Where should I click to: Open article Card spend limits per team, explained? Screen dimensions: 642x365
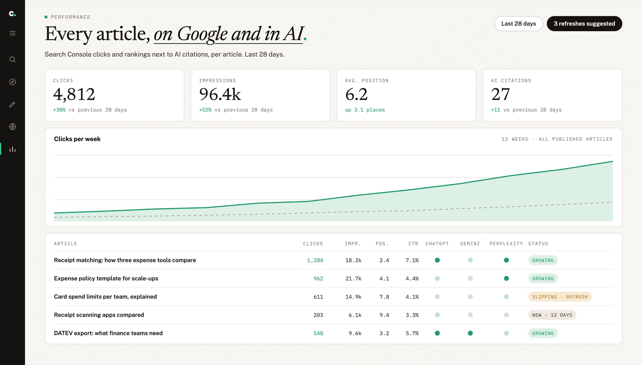pos(105,297)
